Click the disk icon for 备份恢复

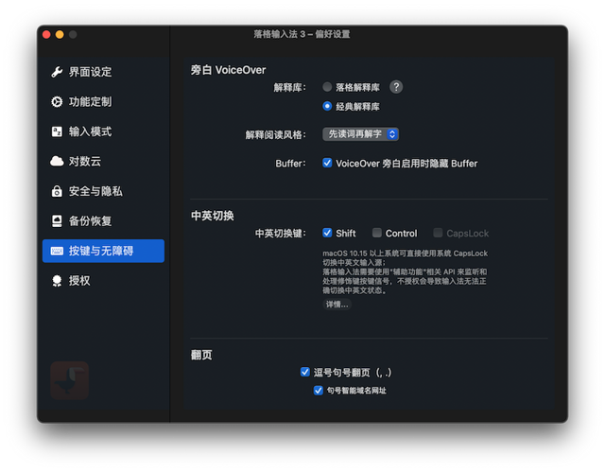(57, 220)
